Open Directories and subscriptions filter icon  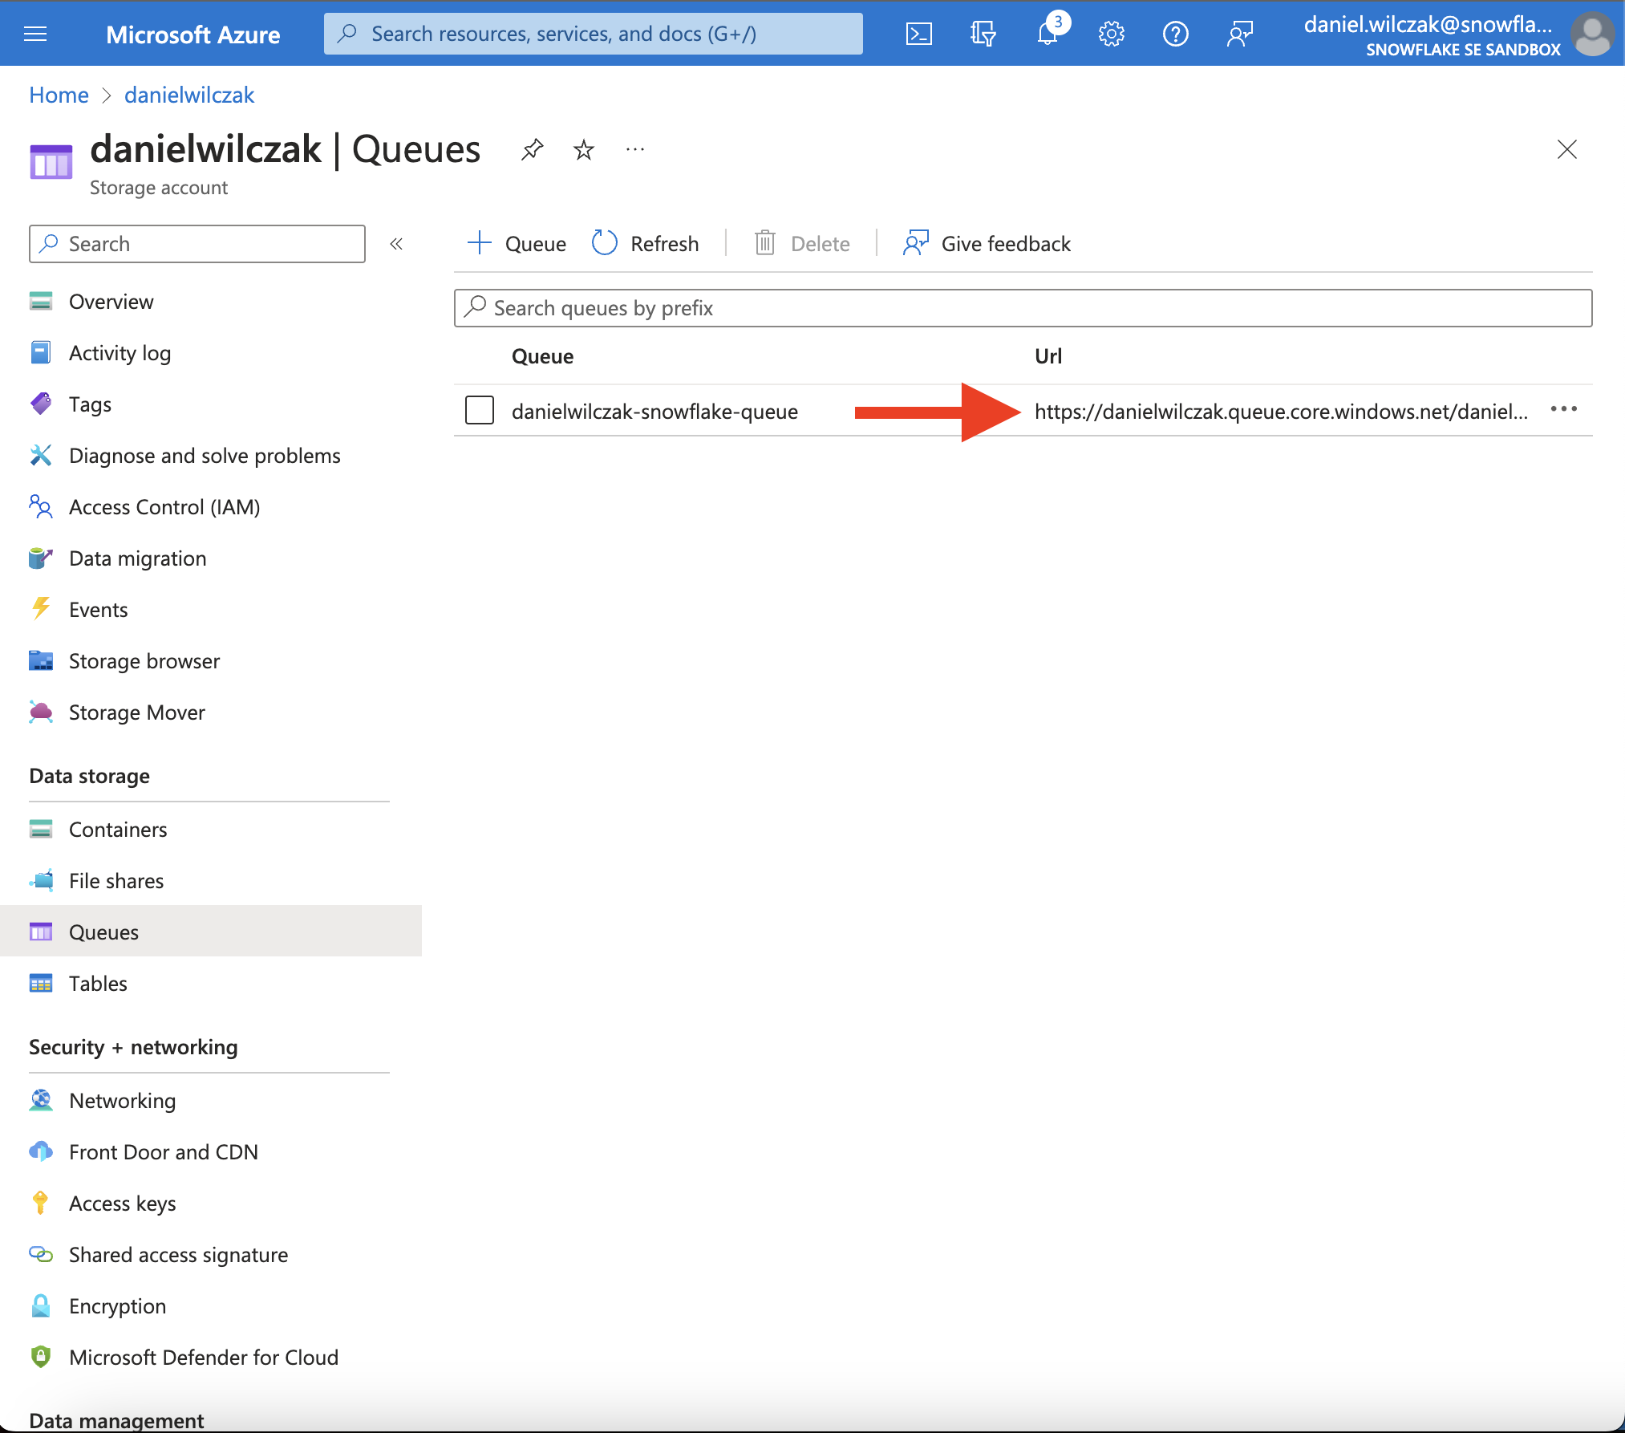[x=983, y=34]
